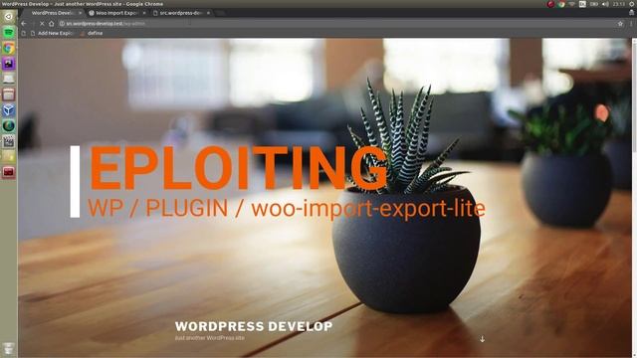Open Google Chrome from the dock

click(9, 48)
